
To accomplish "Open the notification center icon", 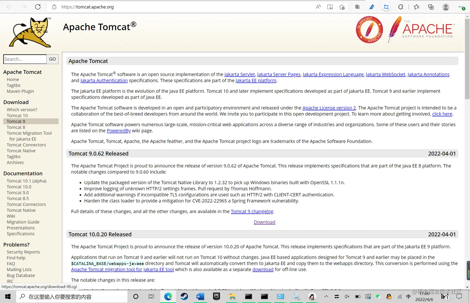I will [x=459, y=297].
